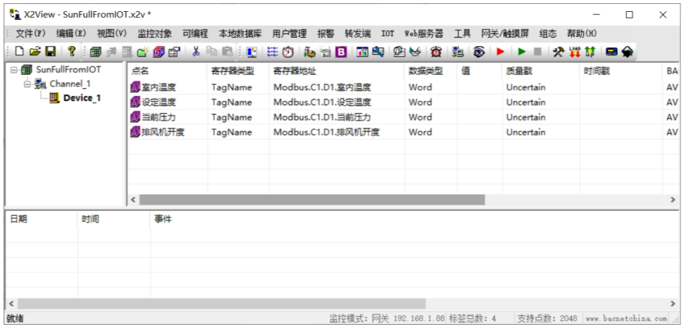Open the 视图(V) menu
This screenshot has width=683, height=326.
coord(111,34)
